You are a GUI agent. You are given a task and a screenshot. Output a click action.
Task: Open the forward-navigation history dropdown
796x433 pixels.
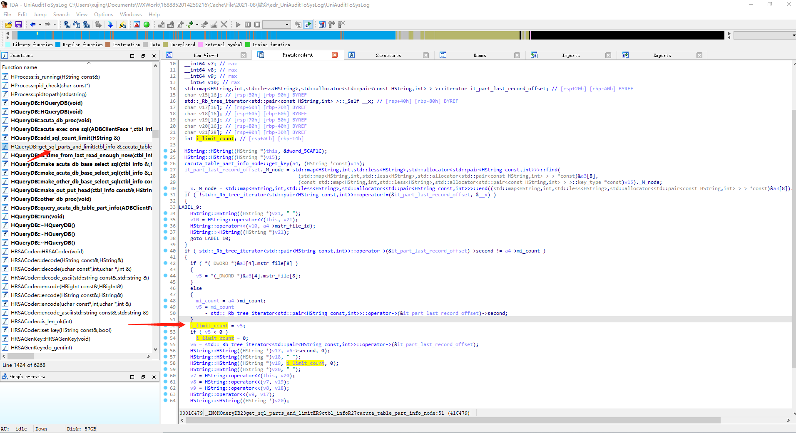(55, 25)
